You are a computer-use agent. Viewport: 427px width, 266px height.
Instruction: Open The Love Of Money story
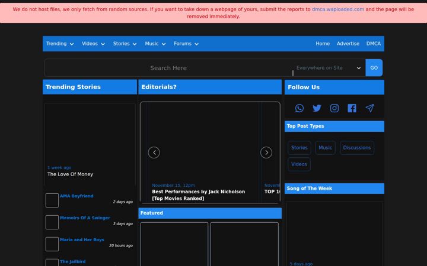[x=70, y=174]
